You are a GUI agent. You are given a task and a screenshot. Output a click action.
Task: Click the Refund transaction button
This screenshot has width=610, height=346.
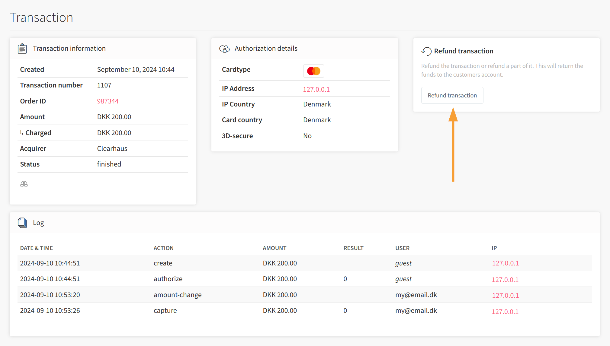tap(452, 95)
